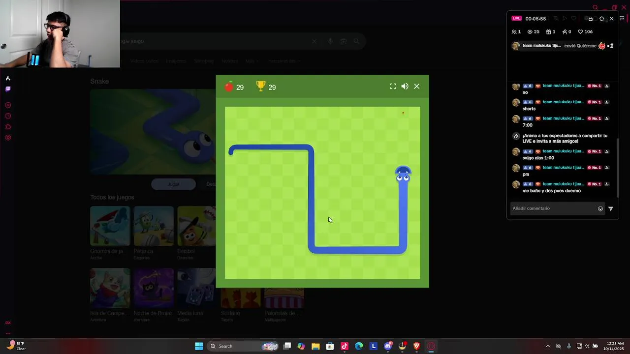Viewport: 630px width, 354px height.
Task: Open Microsoft Edge from the taskbar
Action: [x=359, y=346]
